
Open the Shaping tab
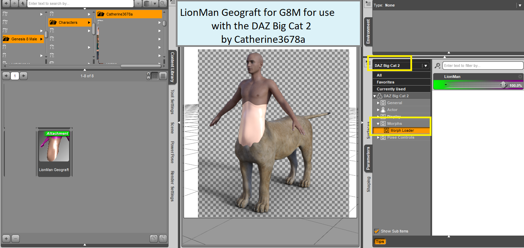tap(368, 184)
